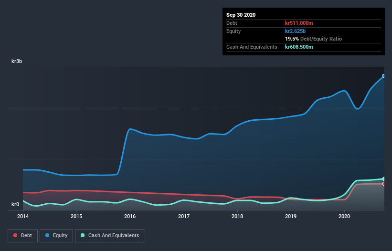Click the kr0 y-axis label
Screen dimensions: 392x251
coord(15,204)
